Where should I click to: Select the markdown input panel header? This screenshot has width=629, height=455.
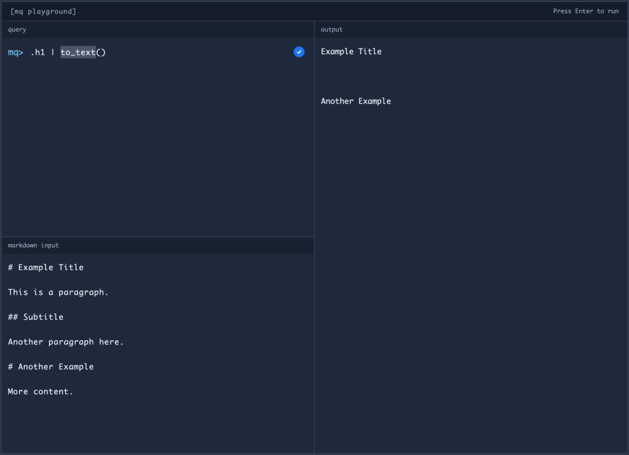(x=33, y=246)
